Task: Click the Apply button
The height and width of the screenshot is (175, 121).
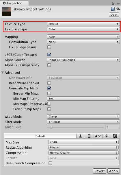Action: (x=113, y=171)
